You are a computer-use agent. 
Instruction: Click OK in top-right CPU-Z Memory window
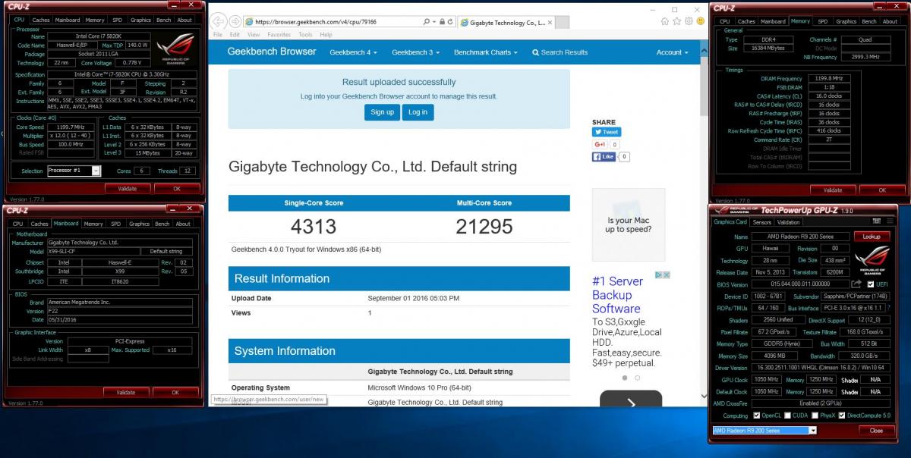click(x=882, y=190)
